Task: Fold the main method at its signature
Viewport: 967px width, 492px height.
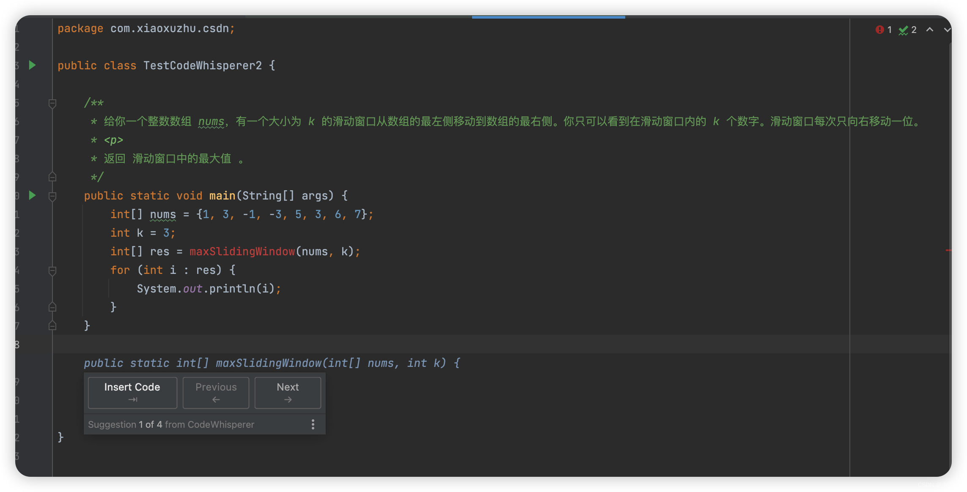Action: click(52, 196)
